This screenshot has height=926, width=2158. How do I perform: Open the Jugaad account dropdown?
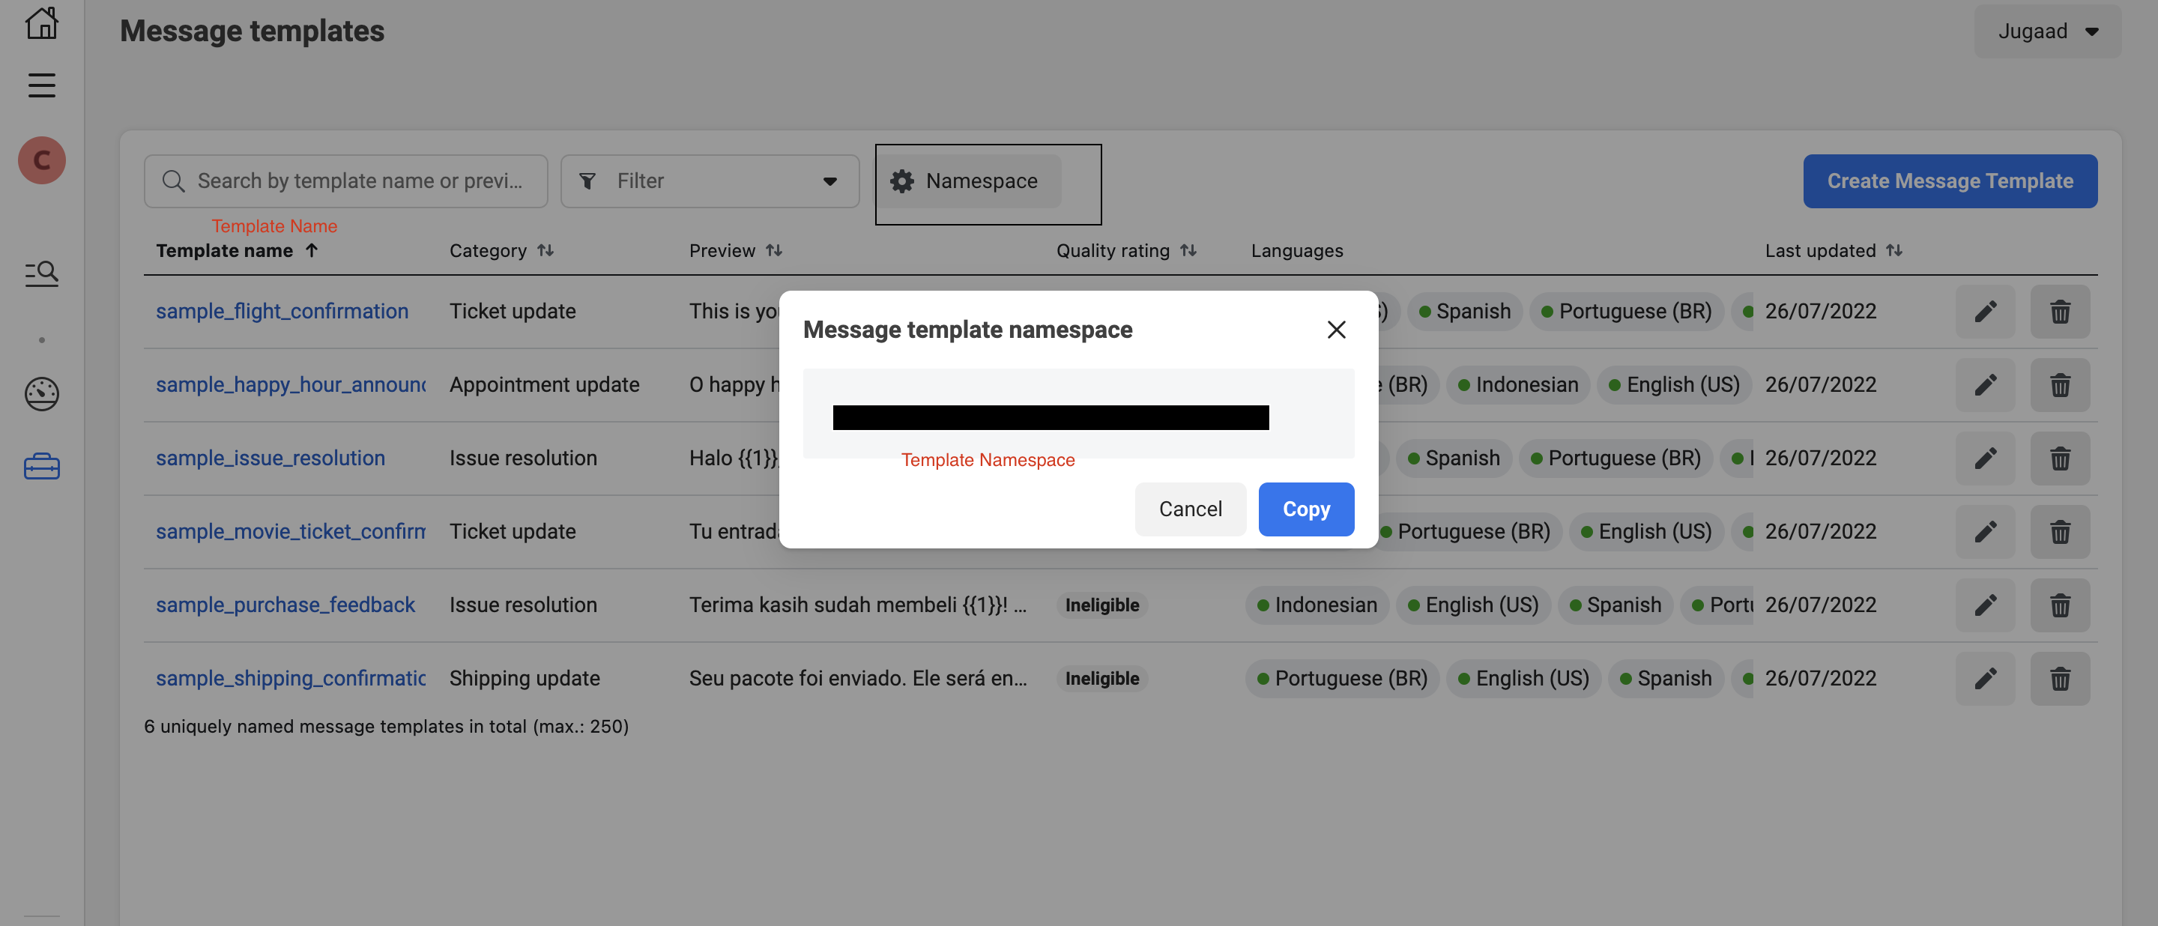(2047, 31)
